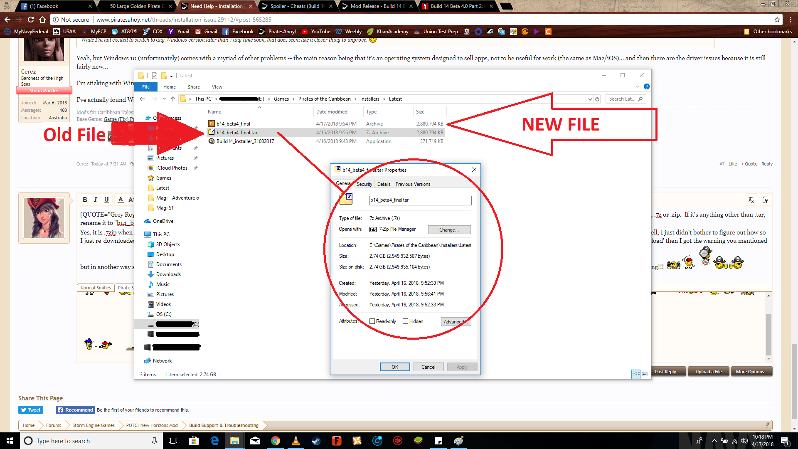Expand the Explorer address bar dropdown
Image resolution: width=798 pixels, height=449 pixels.
[590, 99]
